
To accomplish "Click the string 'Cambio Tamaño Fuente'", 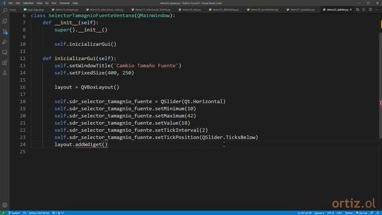I will point(146,66).
